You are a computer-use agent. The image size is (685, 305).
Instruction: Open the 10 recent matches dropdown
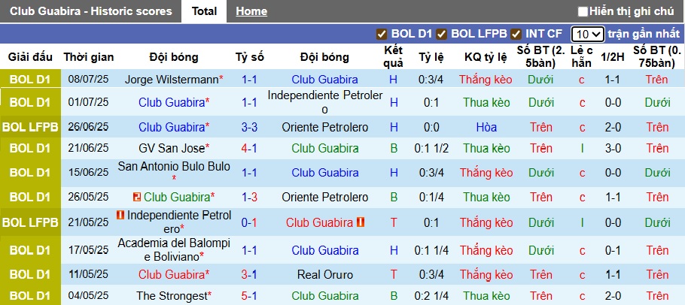coord(588,34)
